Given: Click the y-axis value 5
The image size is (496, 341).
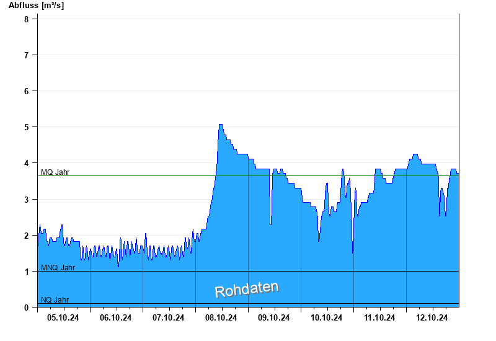Looking at the screenshot, I should 26,127.
